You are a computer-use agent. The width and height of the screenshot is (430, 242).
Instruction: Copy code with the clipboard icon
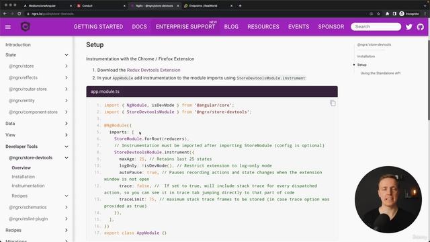coord(333,103)
